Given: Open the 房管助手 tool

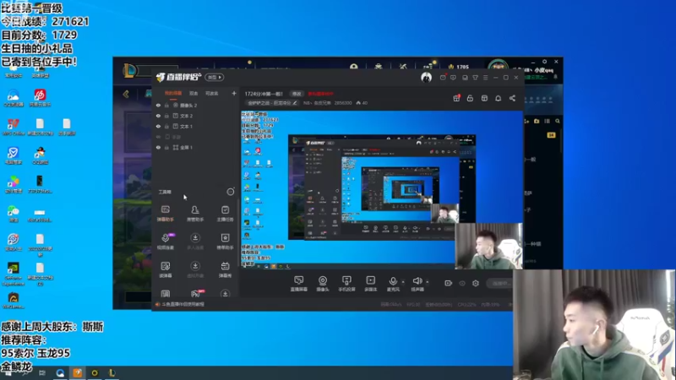Looking at the screenshot, I should 195,213.
